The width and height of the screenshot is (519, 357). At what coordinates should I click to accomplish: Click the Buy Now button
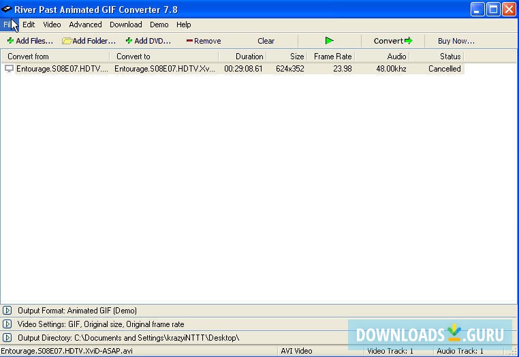pos(456,41)
